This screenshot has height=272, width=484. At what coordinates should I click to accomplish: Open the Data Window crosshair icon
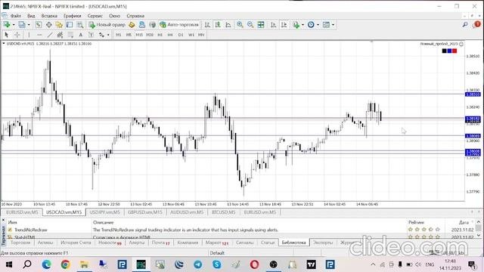click(x=48, y=25)
